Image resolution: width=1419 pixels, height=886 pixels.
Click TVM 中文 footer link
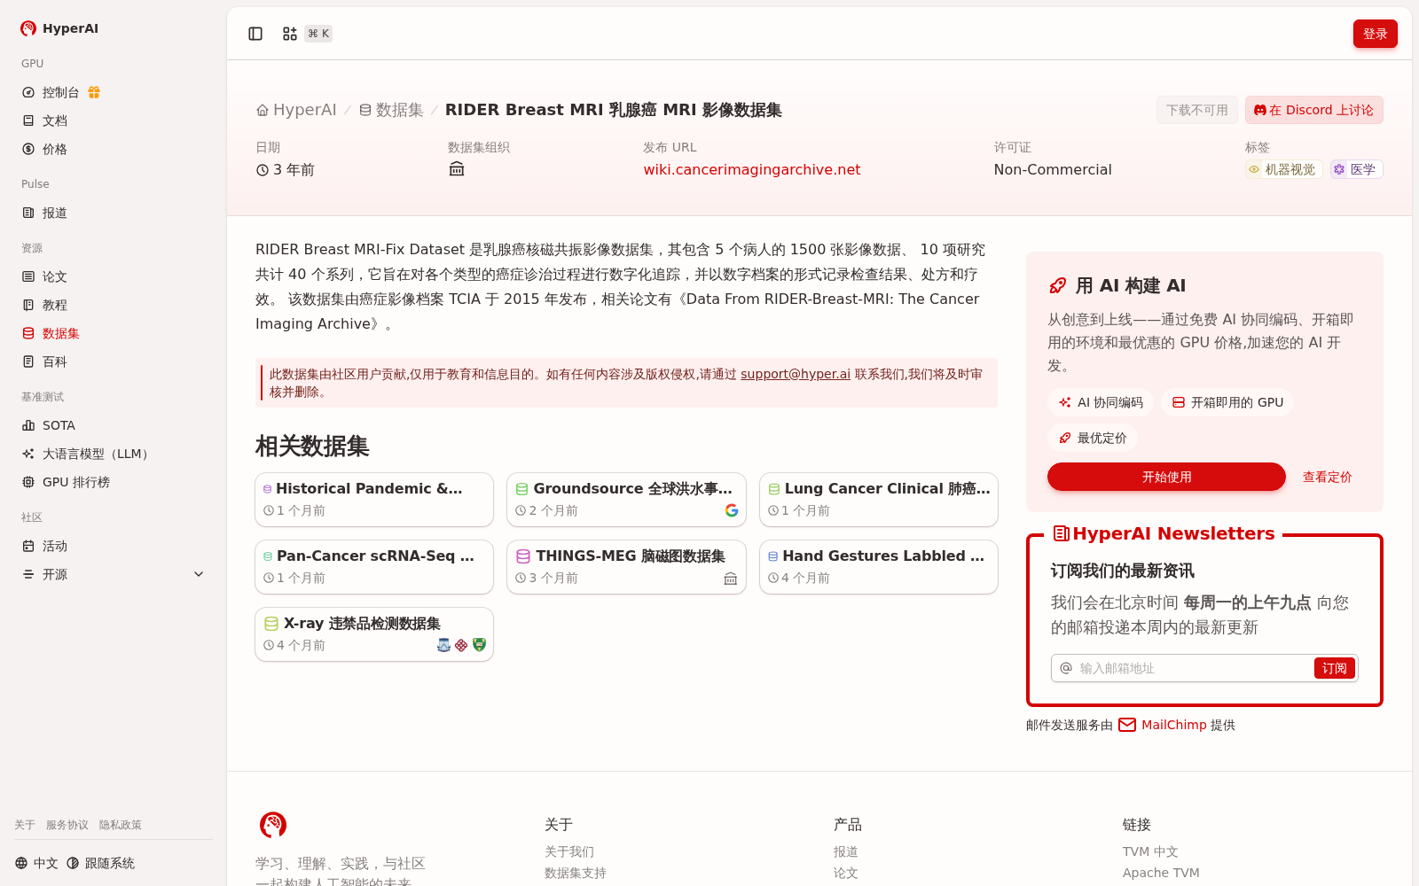pyautogui.click(x=1150, y=851)
